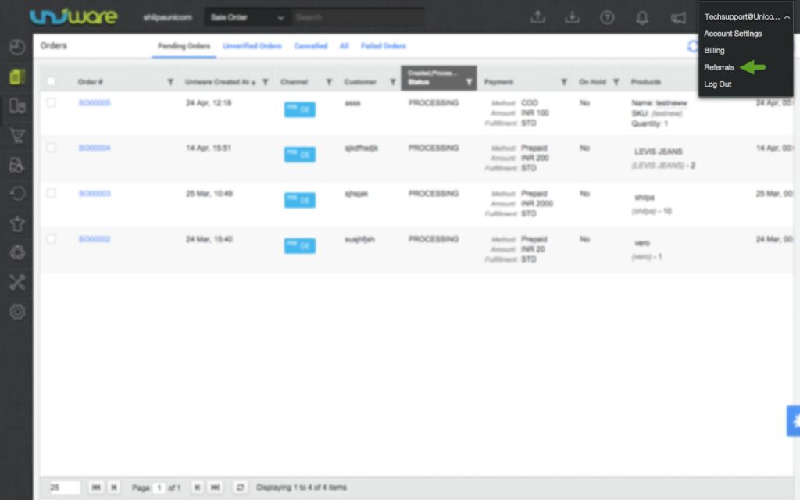Click the refresh icon in pagination bar
This screenshot has width=800, height=500.
(241, 487)
